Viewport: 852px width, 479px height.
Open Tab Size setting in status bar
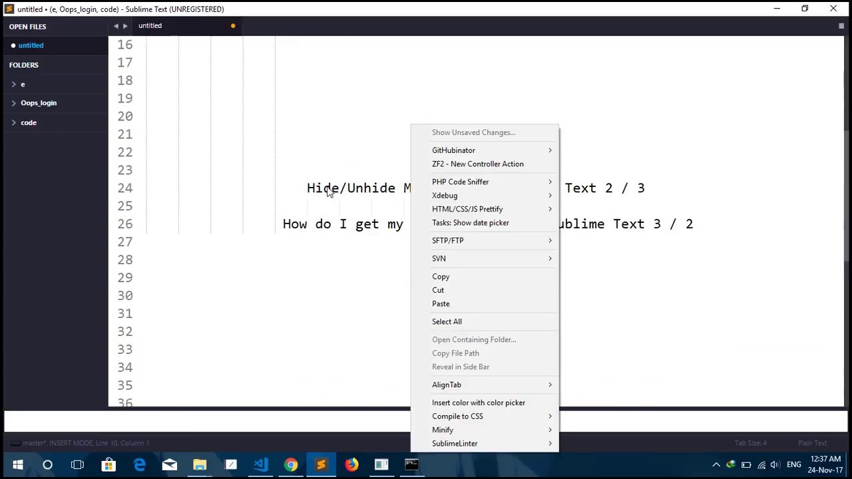pos(750,443)
